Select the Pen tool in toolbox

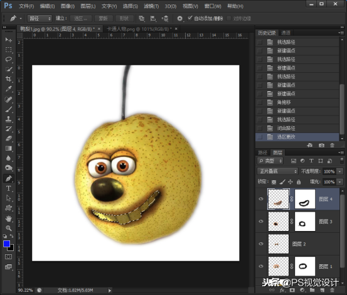coord(8,178)
